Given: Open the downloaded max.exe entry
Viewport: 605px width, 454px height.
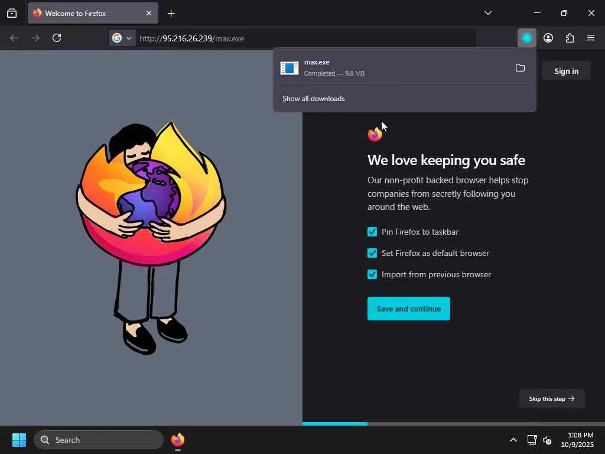Looking at the screenshot, I should (393, 67).
